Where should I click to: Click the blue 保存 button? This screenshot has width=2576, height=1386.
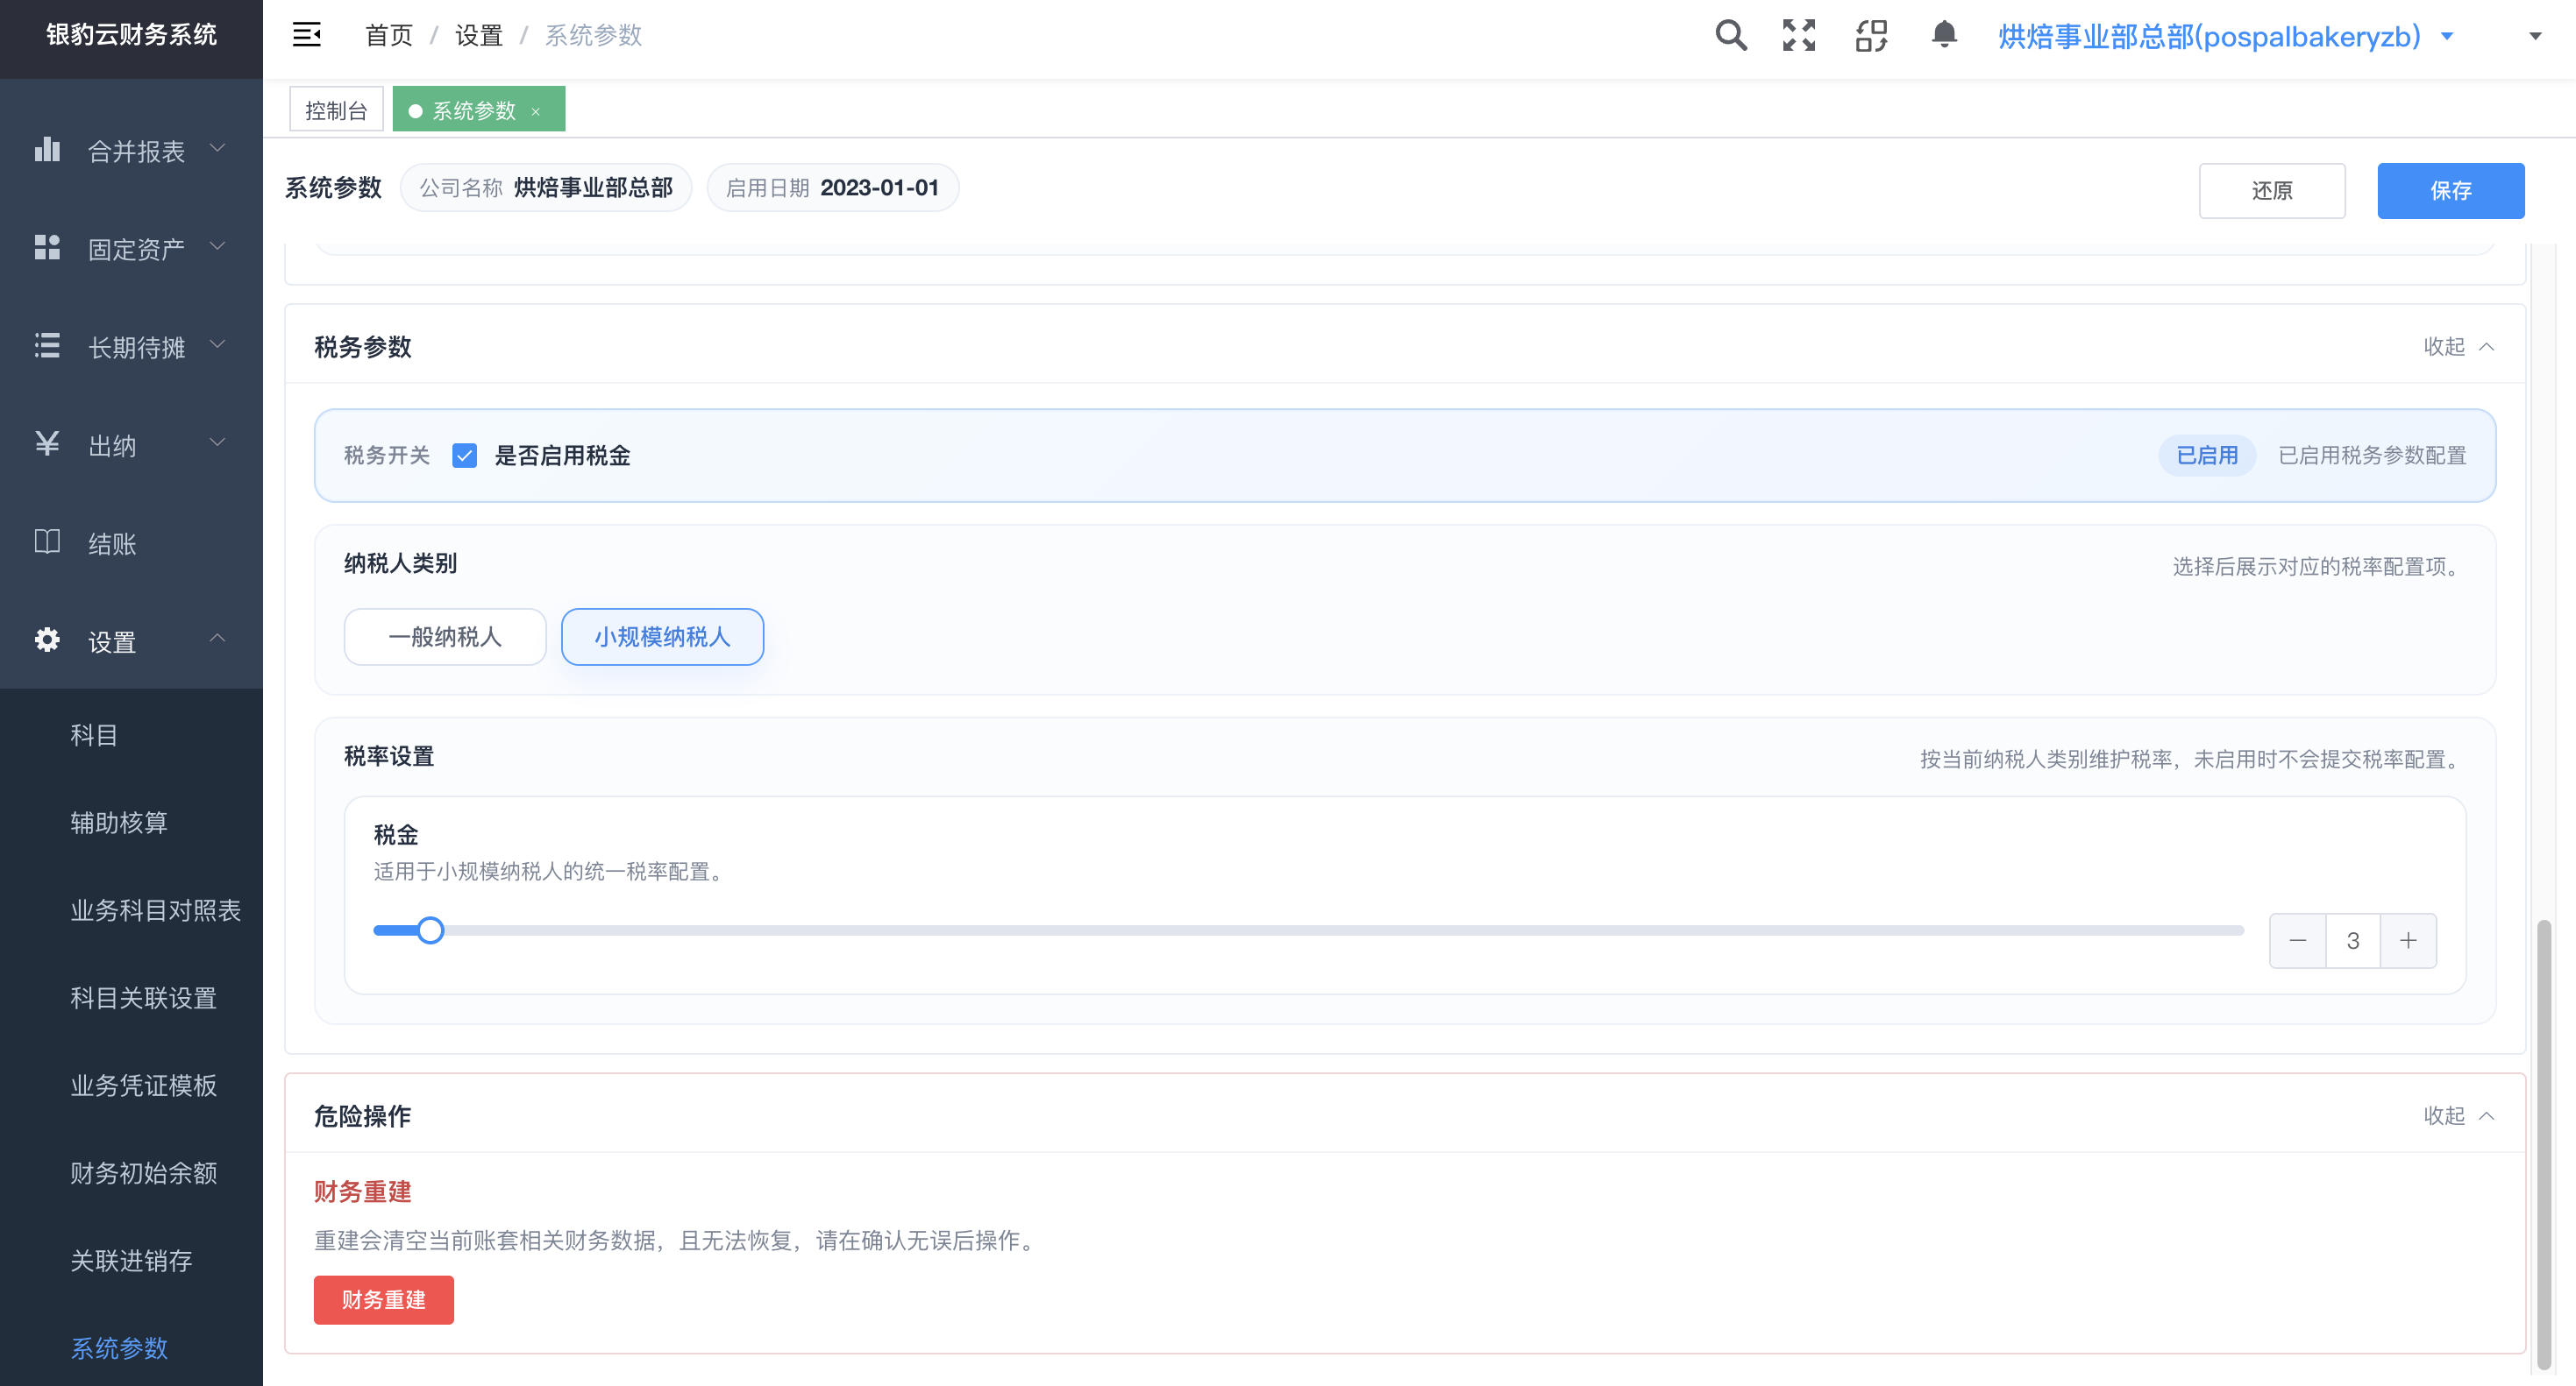2450,191
